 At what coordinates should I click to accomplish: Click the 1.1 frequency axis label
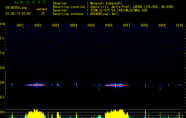2,38
